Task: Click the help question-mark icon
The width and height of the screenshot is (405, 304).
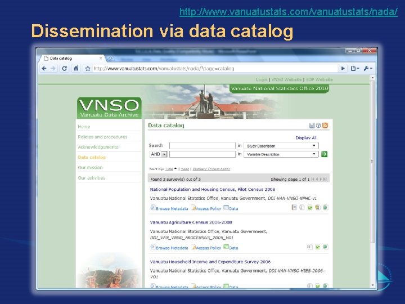Action: (318, 126)
